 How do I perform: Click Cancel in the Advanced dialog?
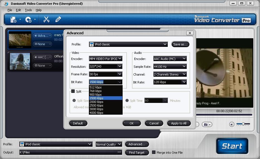pyautogui.click(x=154, y=123)
